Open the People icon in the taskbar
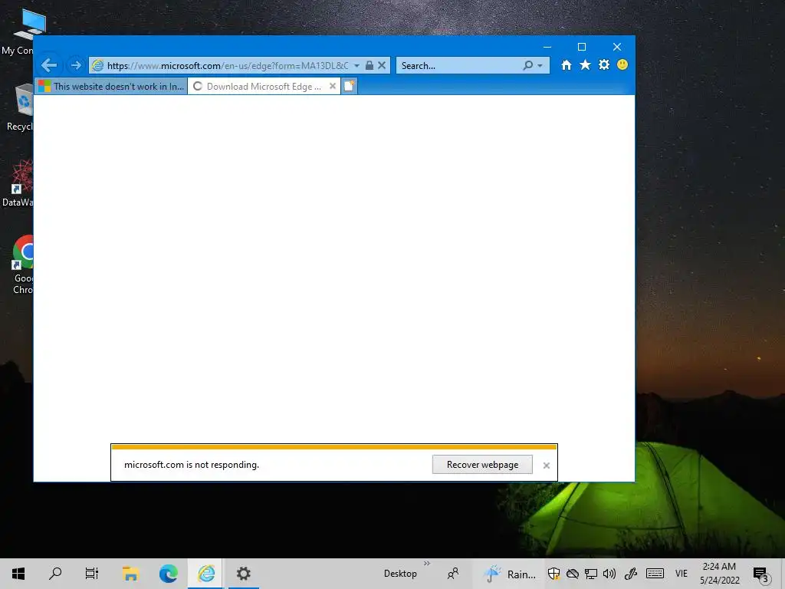This screenshot has height=589, width=785. click(452, 574)
